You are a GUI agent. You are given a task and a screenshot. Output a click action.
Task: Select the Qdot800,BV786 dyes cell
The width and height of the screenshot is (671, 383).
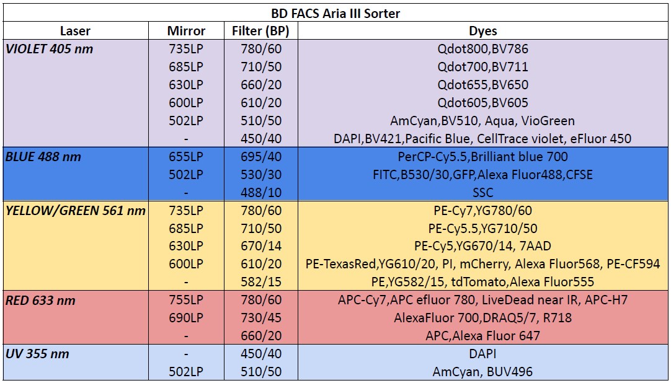point(483,49)
